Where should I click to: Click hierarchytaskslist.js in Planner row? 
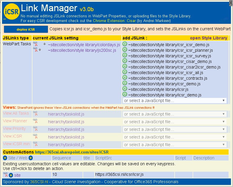(66, 122)
